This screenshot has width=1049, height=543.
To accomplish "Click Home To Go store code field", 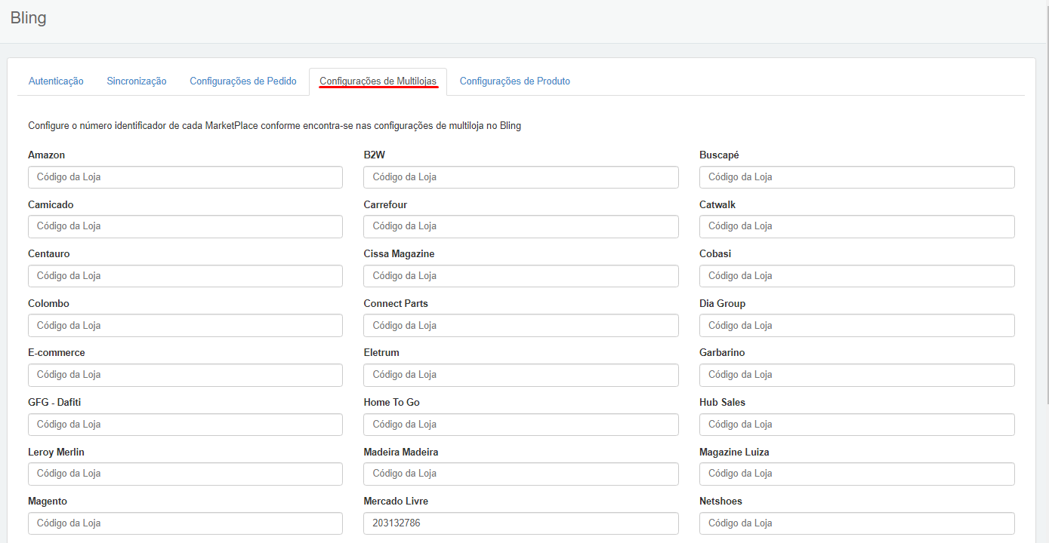I will pos(521,425).
